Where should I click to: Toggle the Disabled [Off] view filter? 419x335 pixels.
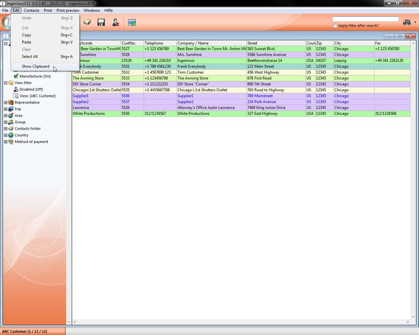tap(31, 89)
